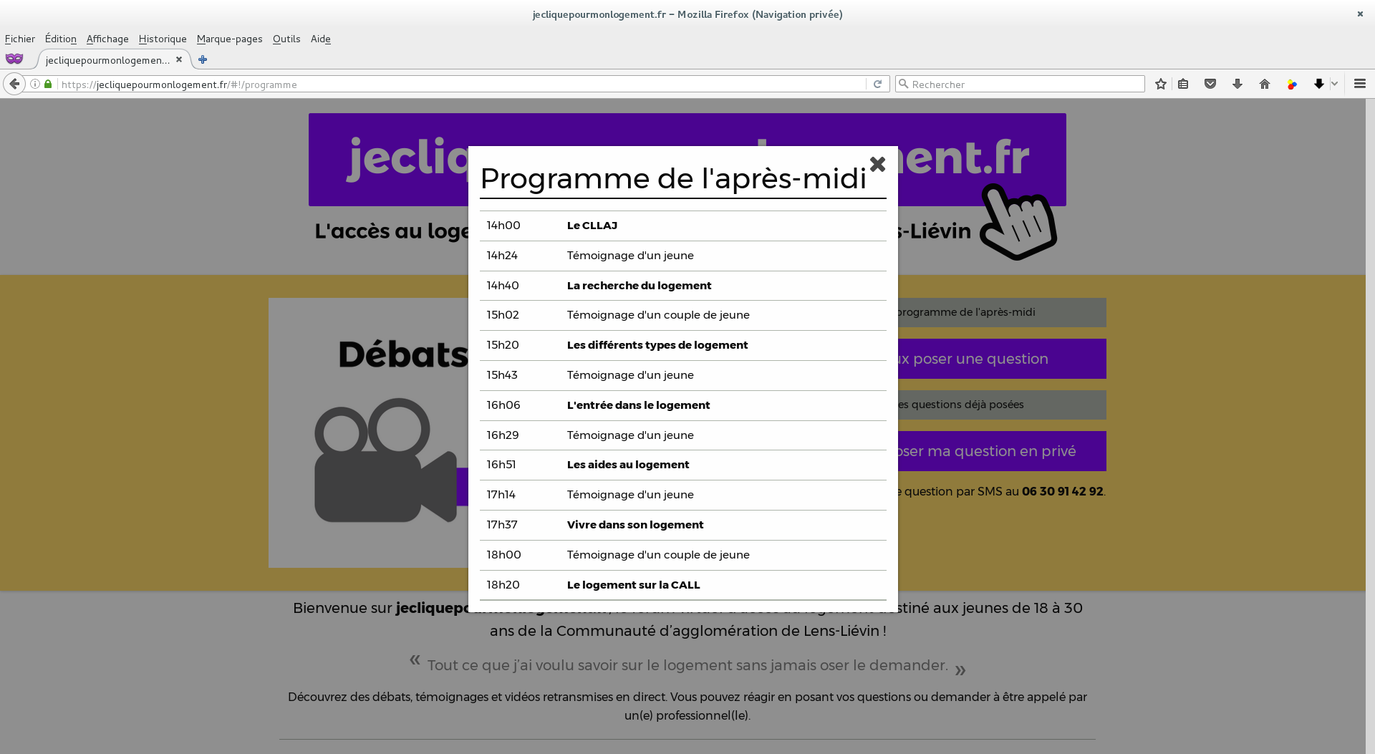Click poser ma question en privé button
1375x754 pixels.
1002,451
